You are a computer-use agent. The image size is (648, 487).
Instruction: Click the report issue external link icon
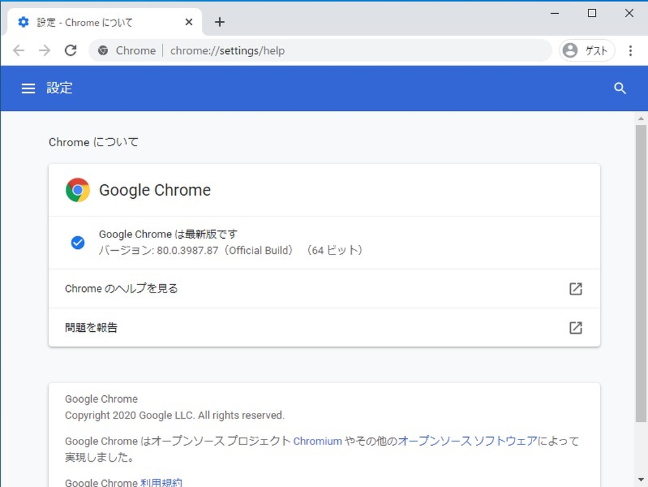click(x=575, y=327)
